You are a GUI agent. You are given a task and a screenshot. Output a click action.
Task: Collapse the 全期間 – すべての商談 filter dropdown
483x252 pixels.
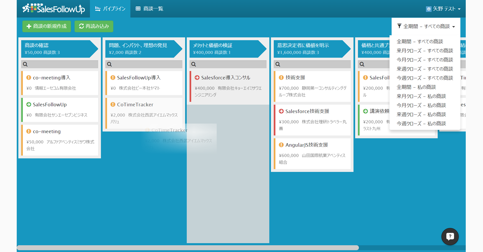click(x=426, y=26)
